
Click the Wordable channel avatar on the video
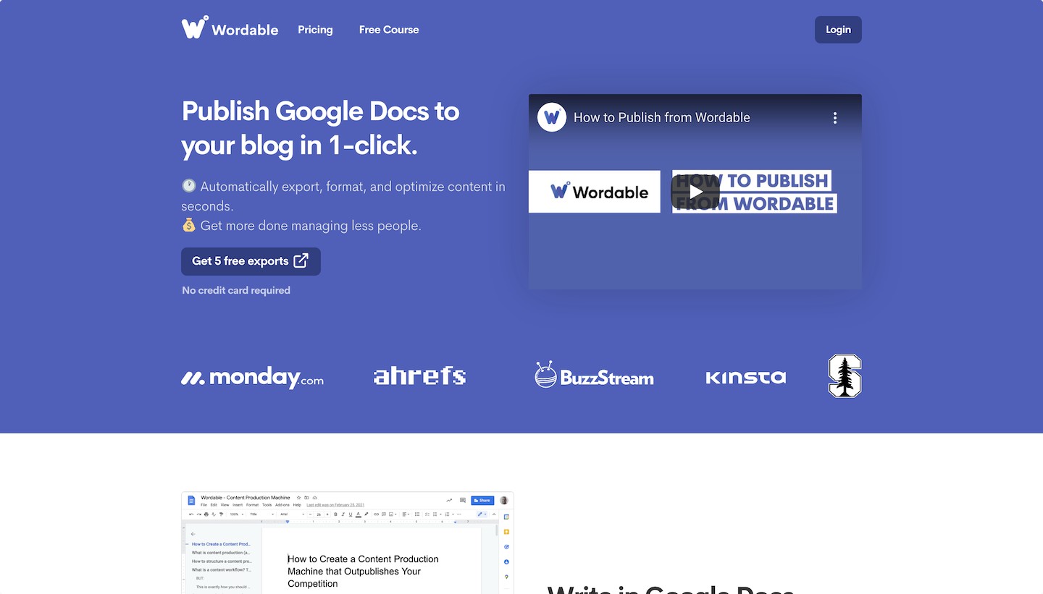pos(552,117)
